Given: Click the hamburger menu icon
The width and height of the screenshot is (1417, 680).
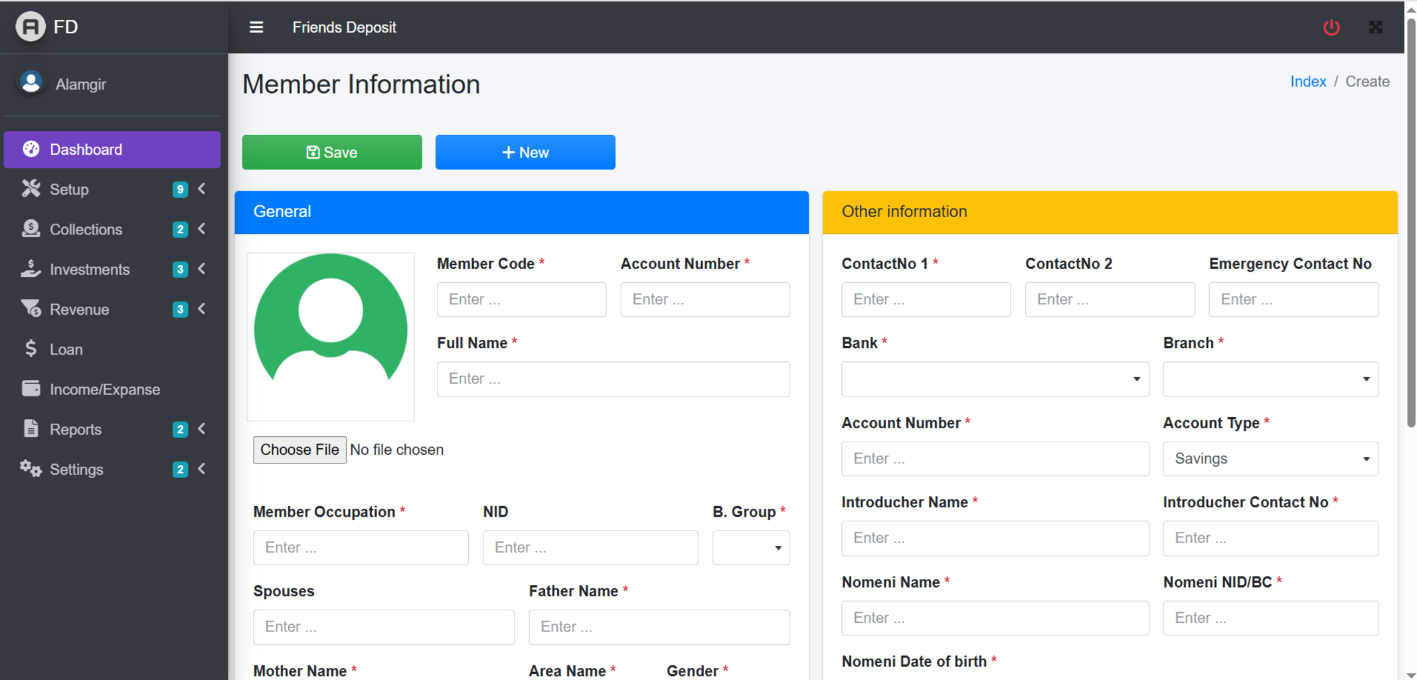Looking at the screenshot, I should tap(256, 27).
